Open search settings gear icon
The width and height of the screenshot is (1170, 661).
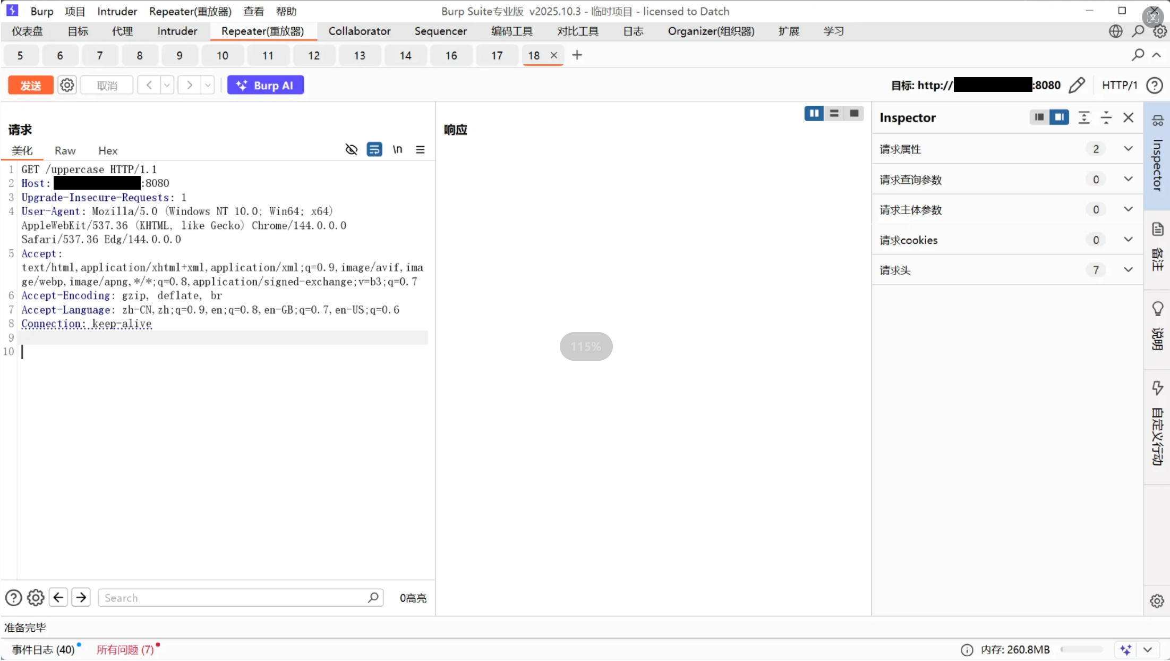pos(36,598)
